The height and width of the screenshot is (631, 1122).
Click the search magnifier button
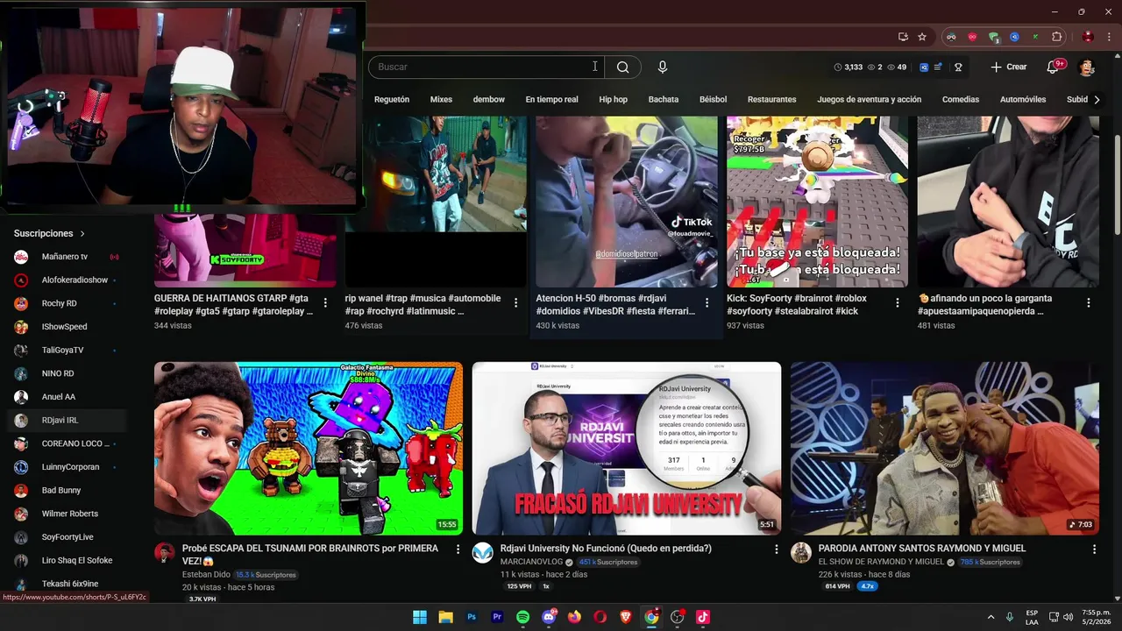(x=622, y=67)
